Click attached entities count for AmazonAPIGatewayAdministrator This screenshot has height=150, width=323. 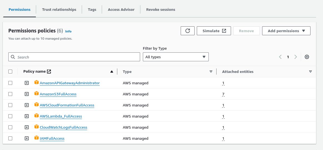pos(223,83)
